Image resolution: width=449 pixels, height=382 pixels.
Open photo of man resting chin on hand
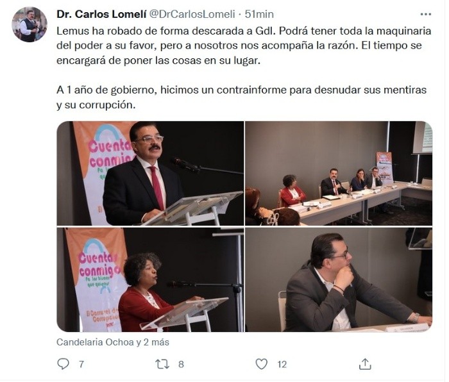point(339,280)
